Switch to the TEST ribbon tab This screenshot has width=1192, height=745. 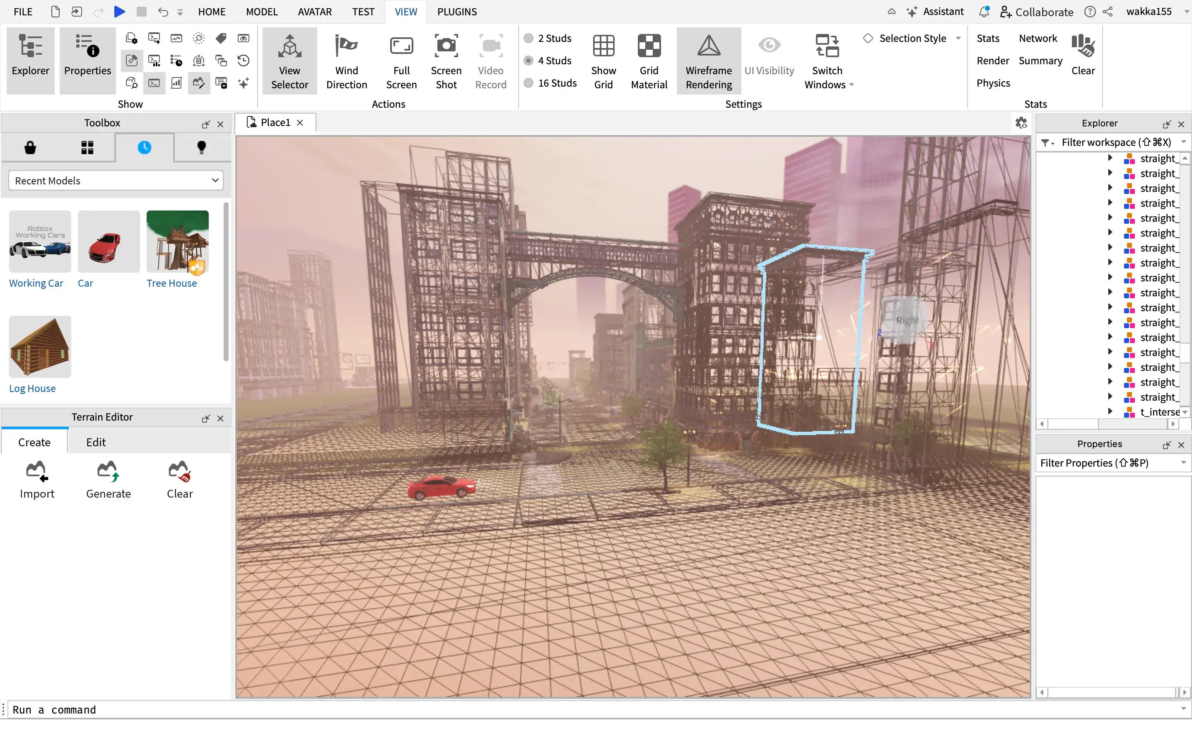coord(363,11)
